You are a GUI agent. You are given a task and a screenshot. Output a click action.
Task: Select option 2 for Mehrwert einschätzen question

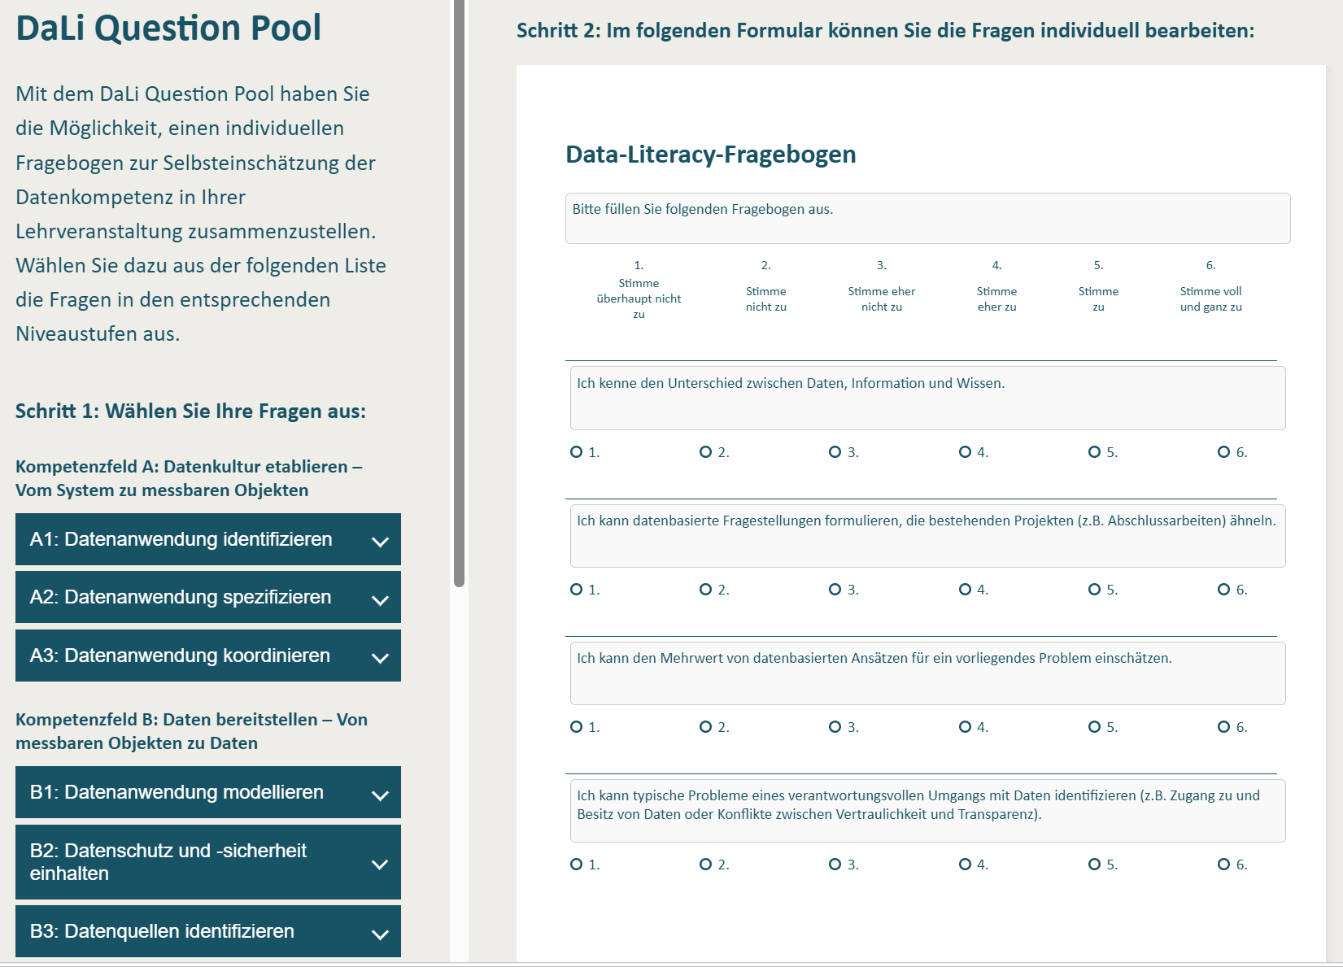point(706,727)
